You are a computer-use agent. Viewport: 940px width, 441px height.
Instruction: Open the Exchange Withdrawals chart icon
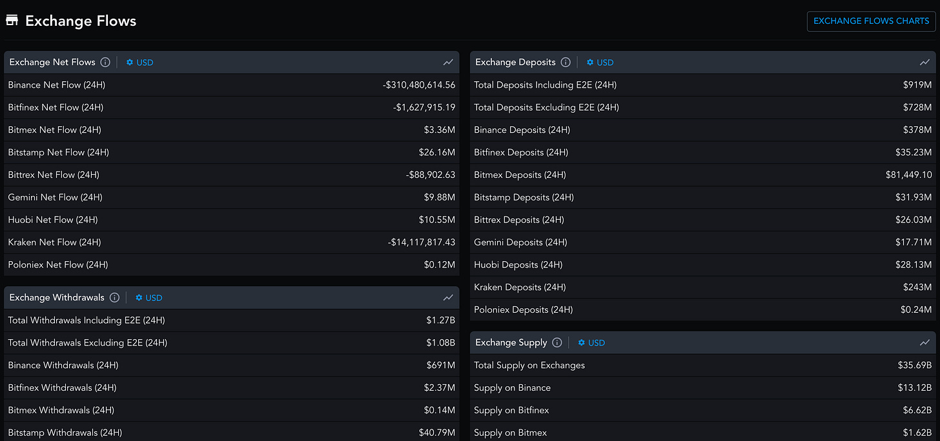(448, 298)
